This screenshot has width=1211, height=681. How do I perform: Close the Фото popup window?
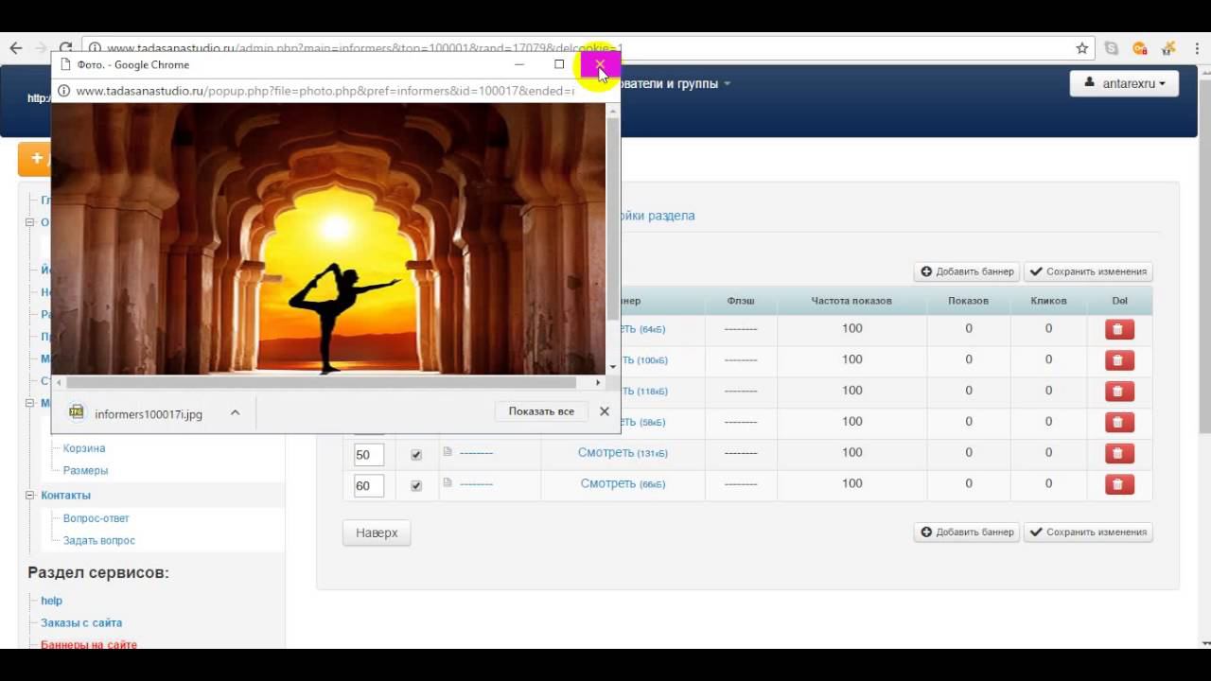click(x=600, y=64)
